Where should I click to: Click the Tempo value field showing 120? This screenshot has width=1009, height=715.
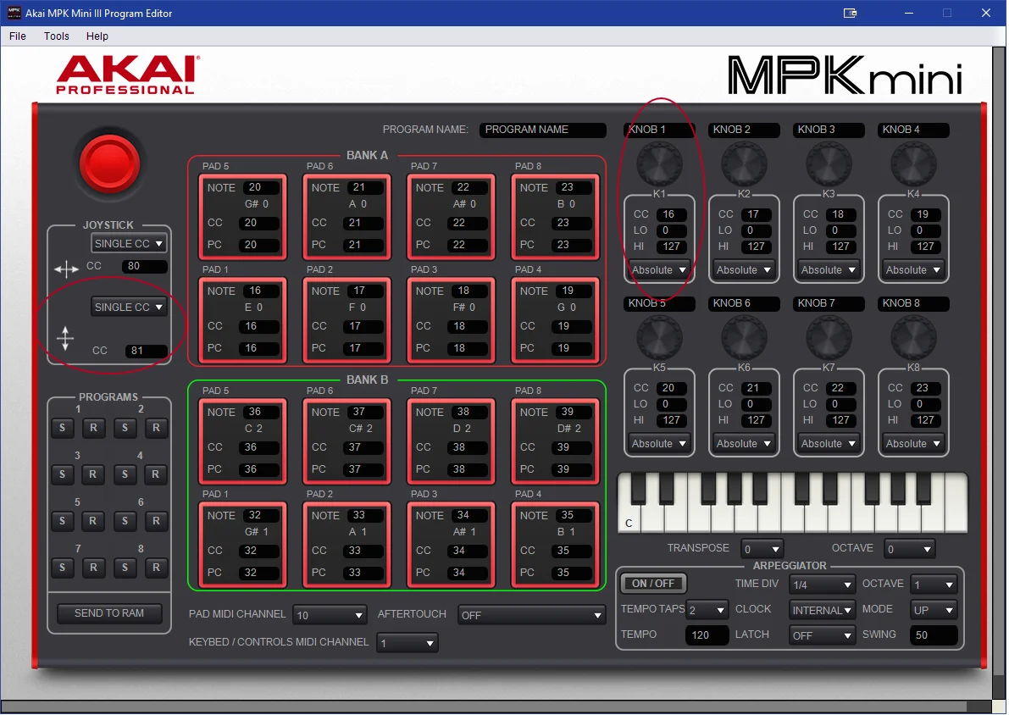(707, 636)
